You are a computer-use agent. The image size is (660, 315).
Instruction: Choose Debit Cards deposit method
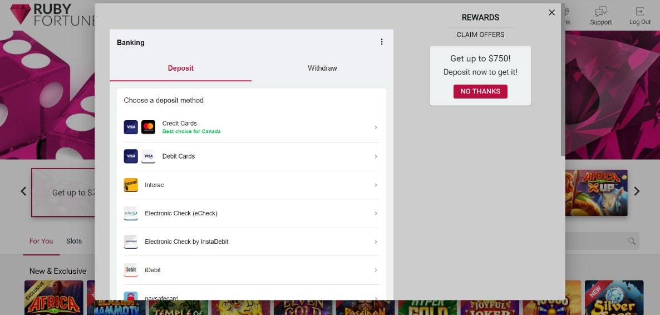[252, 156]
